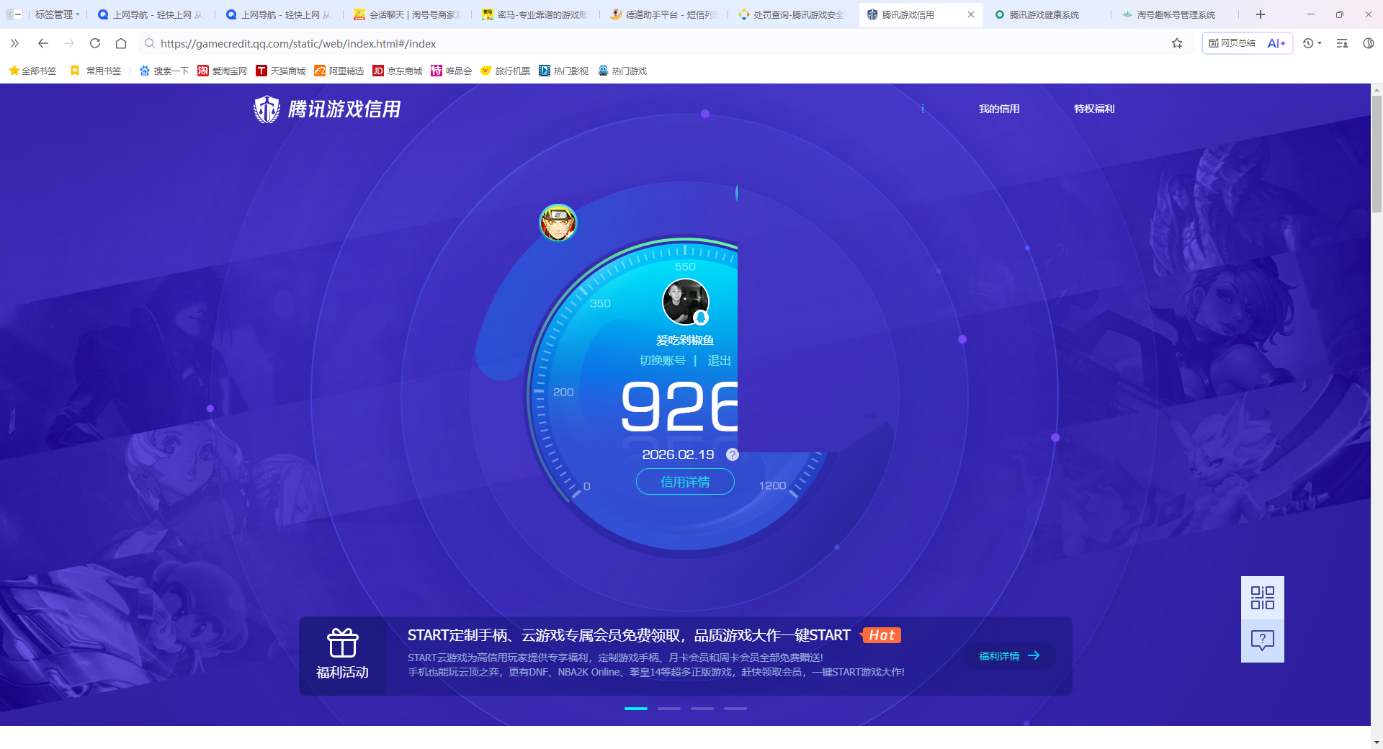The width and height of the screenshot is (1383, 749).
Task: Open the browser history dropdown arrow
Action: 1320,43
